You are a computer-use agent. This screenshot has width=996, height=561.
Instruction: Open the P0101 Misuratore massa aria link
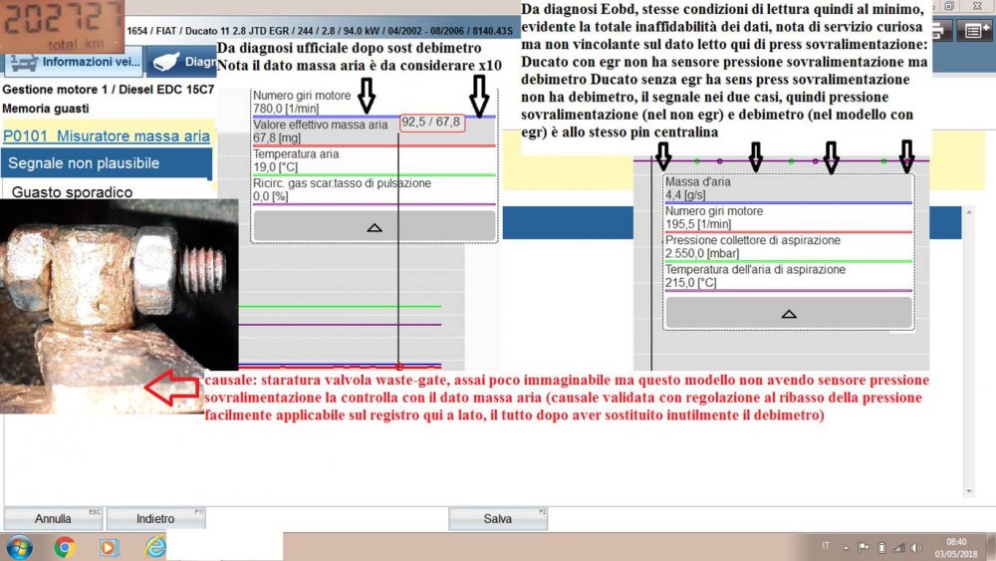(107, 136)
